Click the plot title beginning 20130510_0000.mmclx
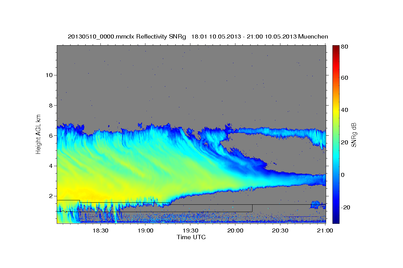 pos(198,37)
